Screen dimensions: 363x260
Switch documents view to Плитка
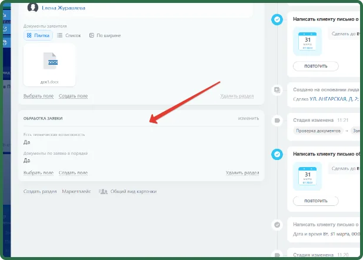click(x=38, y=35)
